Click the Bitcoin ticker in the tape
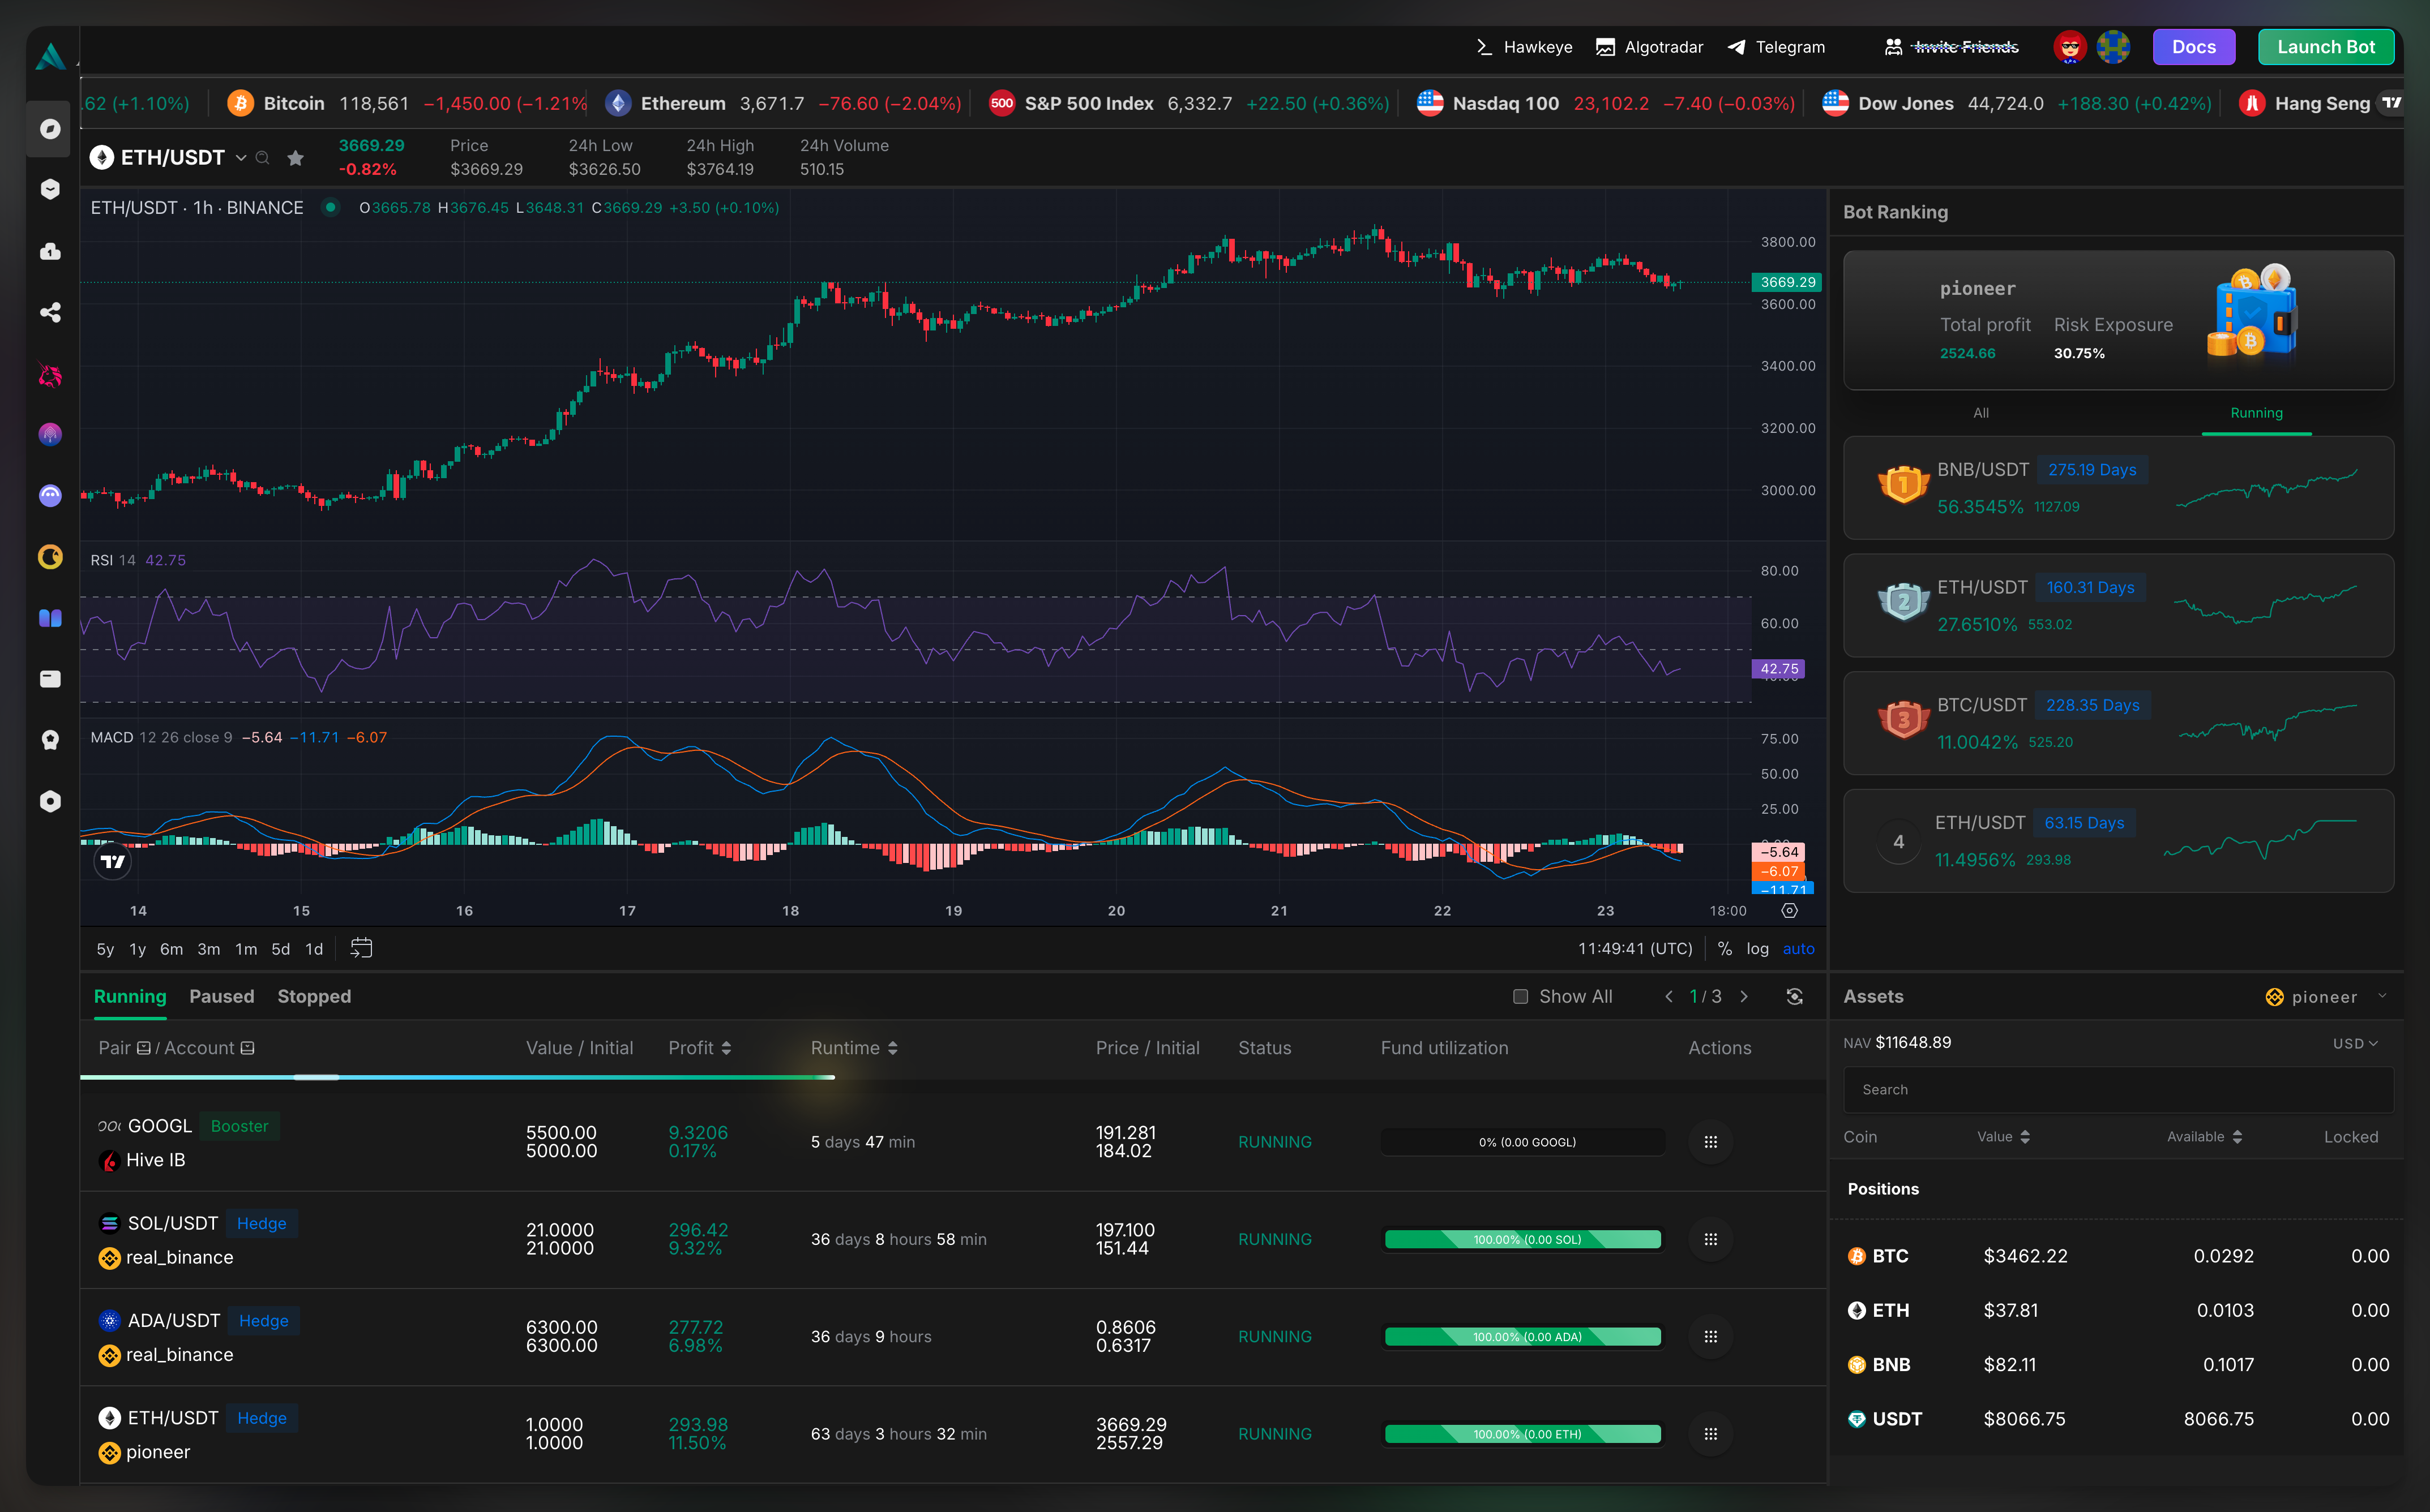The image size is (2430, 1512). [x=407, y=103]
